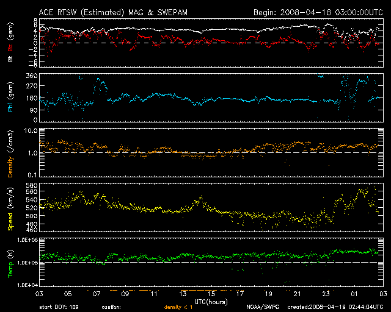Select the white Bt axis label

[x=10, y=58]
